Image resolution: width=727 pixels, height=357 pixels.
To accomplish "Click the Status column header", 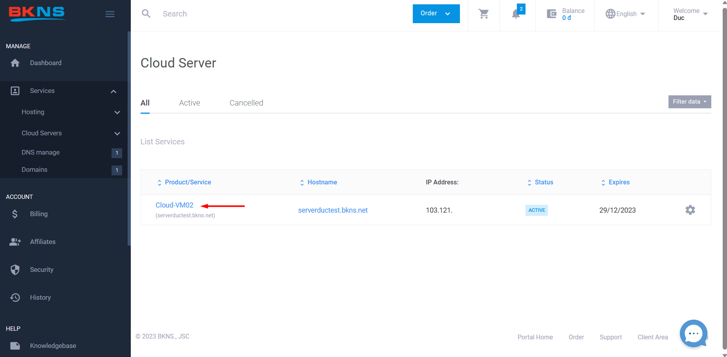I will pyautogui.click(x=544, y=182).
